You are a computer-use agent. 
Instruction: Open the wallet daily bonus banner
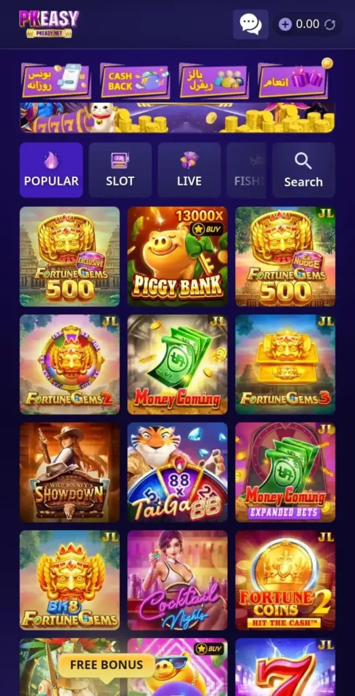(56, 81)
